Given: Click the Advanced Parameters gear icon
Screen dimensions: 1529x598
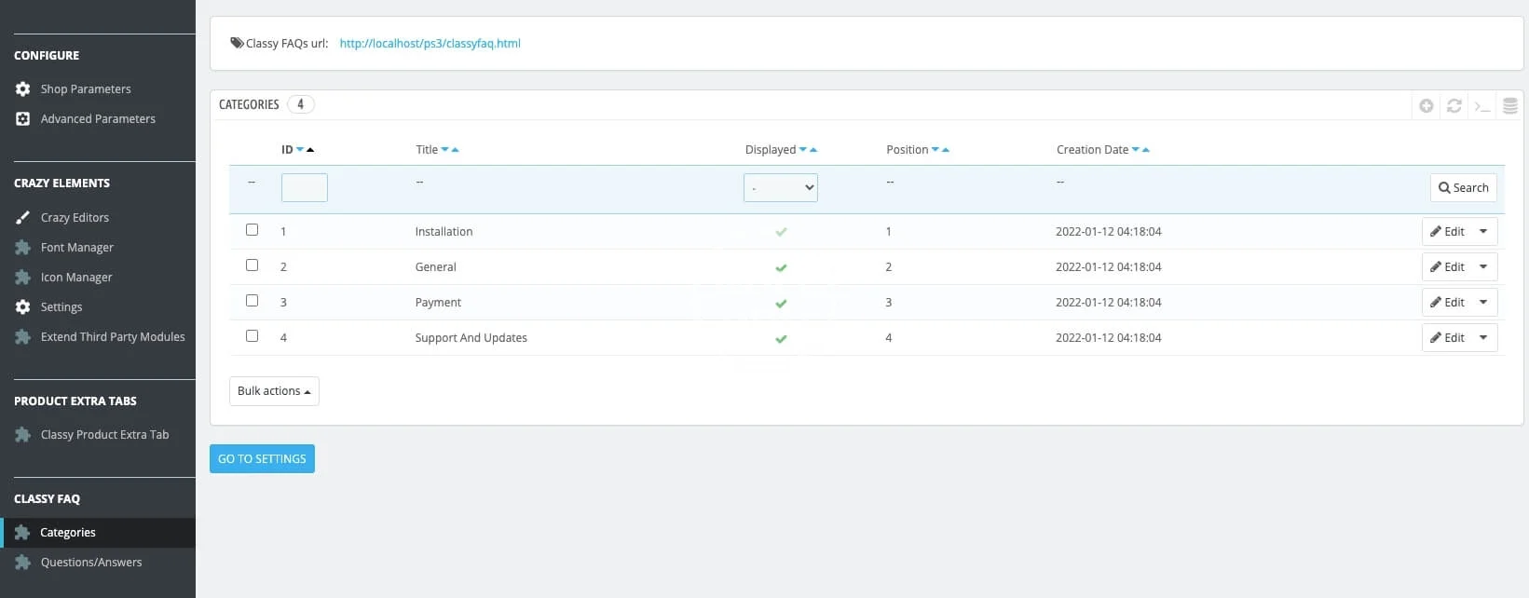Looking at the screenshot, I should [23, 118].
